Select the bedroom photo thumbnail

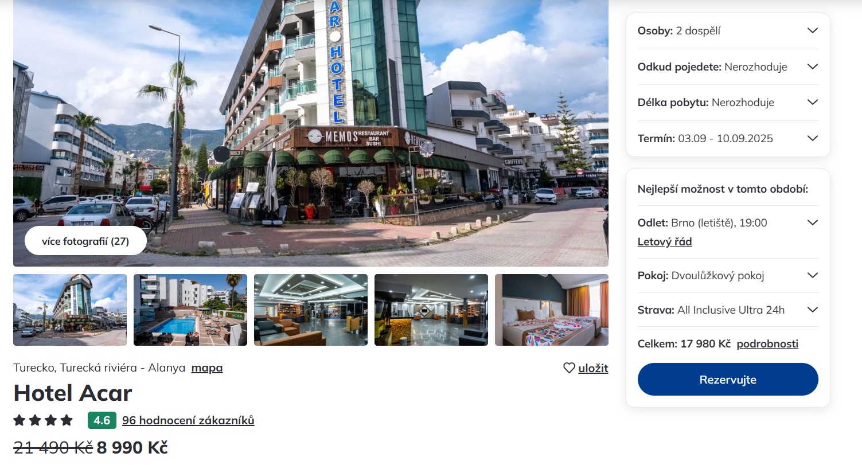click(552, 310)
